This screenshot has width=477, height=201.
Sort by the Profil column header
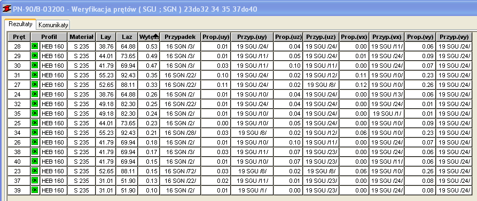coord(49,37)
